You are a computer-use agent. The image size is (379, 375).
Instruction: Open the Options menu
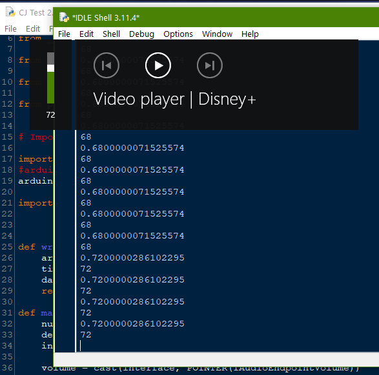click(x=178, y=34)
